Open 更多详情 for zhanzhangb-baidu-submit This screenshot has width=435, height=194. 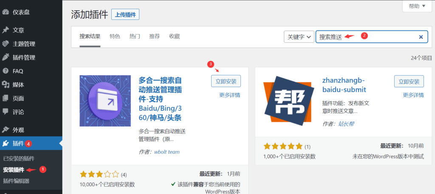tap(413, 95)
